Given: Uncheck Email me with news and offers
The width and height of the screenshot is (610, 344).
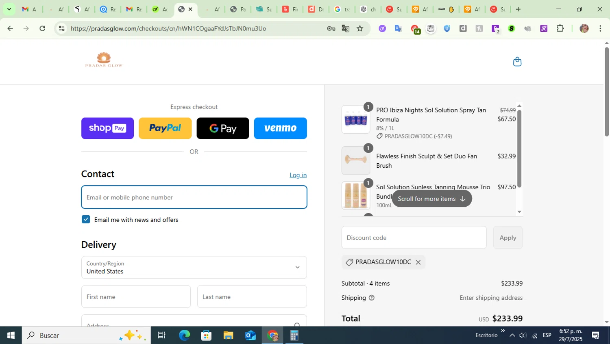Looking at the screenshot, I should coord(86,219).
